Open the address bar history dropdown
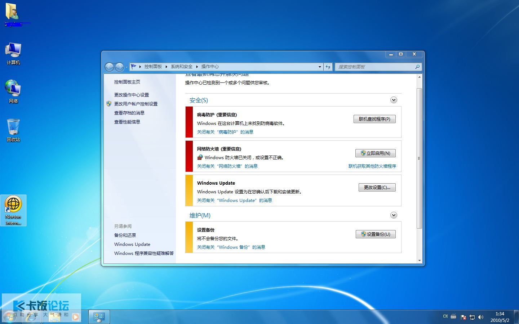The image size is (519, 324). [320, 67]
